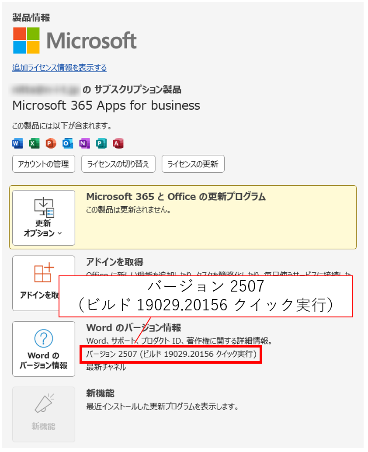This screenshot has height=452, width=368.
Task: Click the Outlook app icon
Action: coord(67,143)
